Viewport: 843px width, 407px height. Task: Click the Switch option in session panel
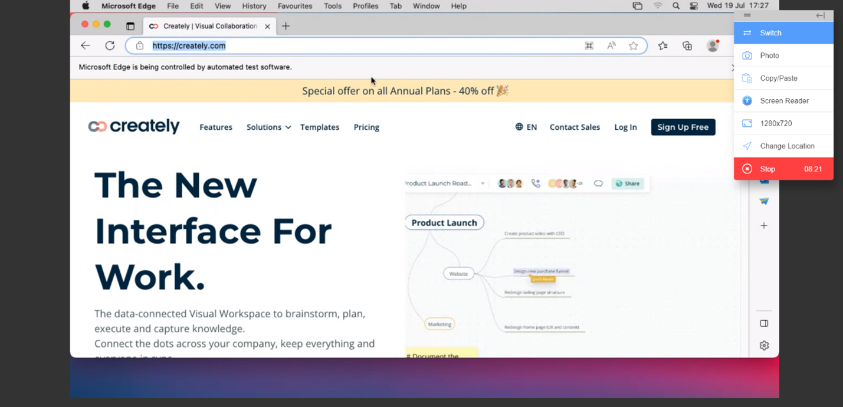[783, 33]
